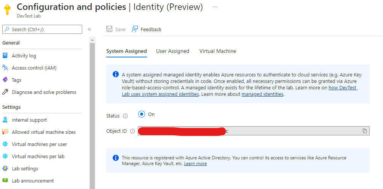Click the Virtual machines per lab gear icon
This screenshot has width=383, height=189.
coord(5,156)
